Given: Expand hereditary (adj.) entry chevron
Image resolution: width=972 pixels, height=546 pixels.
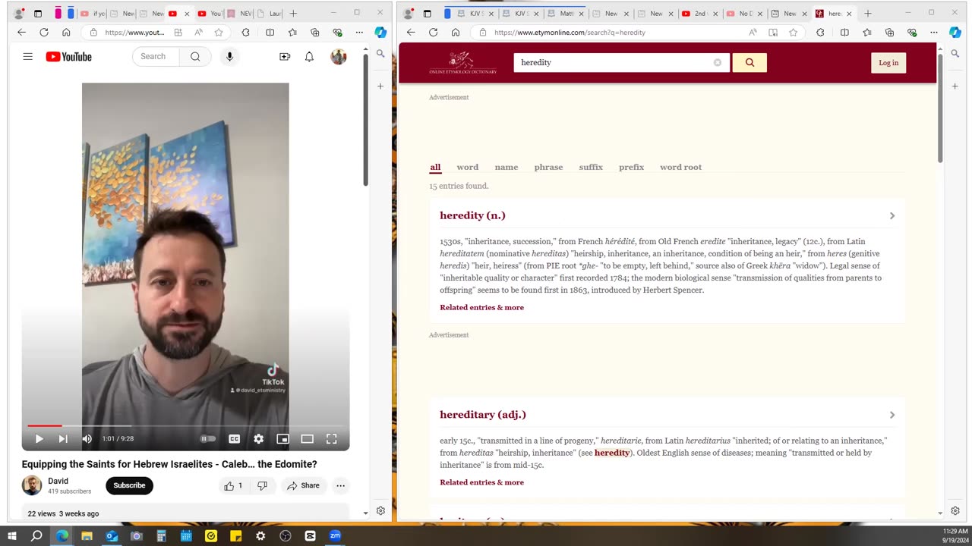Looking at the screenshot, I should 892,415.
